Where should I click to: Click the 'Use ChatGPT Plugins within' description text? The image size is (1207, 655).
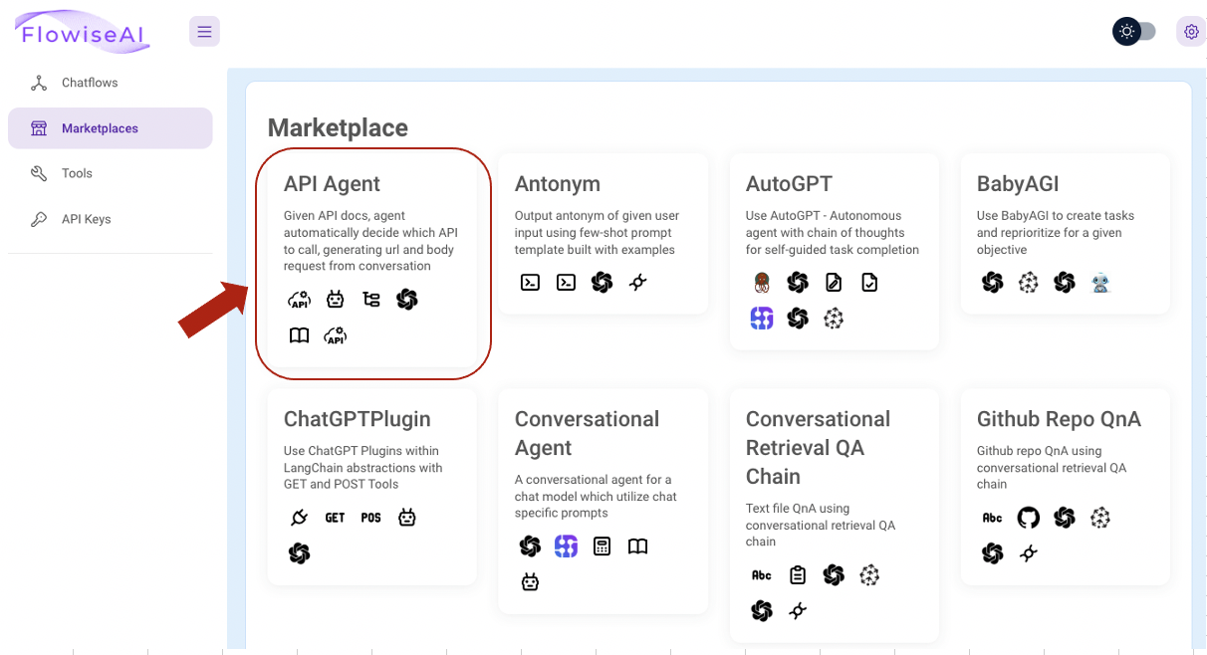coord(363,467)
